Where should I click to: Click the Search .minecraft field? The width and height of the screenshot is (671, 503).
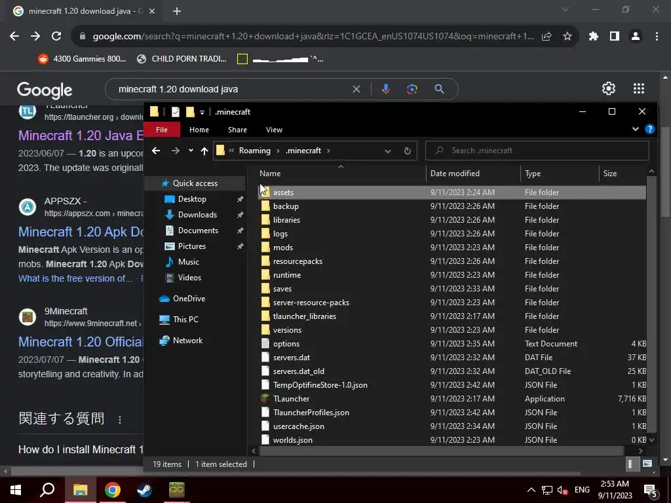(x=537, y=151)
